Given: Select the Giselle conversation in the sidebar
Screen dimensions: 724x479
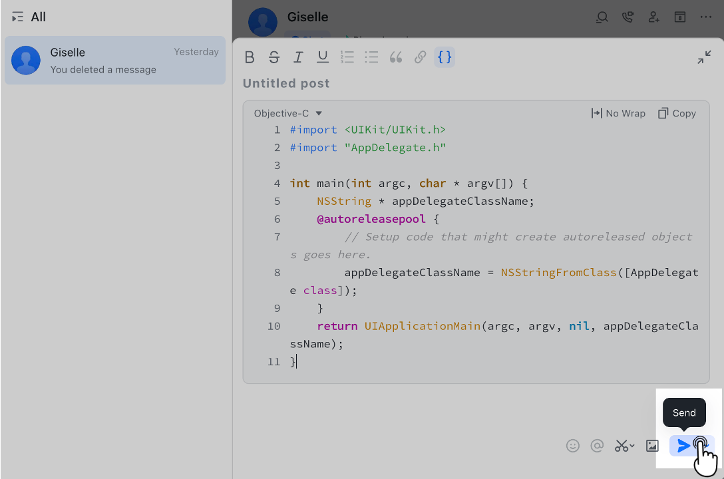Looking at the screenshot, I should click(x=114, y=61).
